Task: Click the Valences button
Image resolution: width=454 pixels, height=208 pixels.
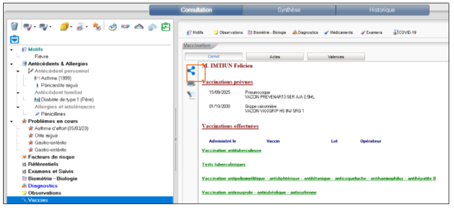Action: click(x=336, y=56)
